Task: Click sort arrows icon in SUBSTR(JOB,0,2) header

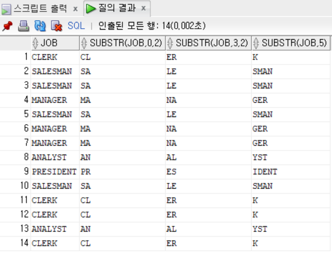Action: [x=84, y=43]
